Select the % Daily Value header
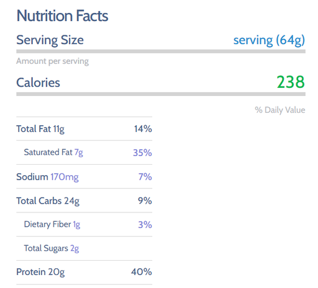Screen dimensions: 318x288 [x=280, y=110]
